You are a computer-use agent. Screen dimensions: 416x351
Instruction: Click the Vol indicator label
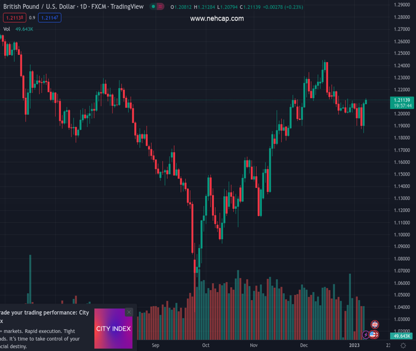point(6,29)
